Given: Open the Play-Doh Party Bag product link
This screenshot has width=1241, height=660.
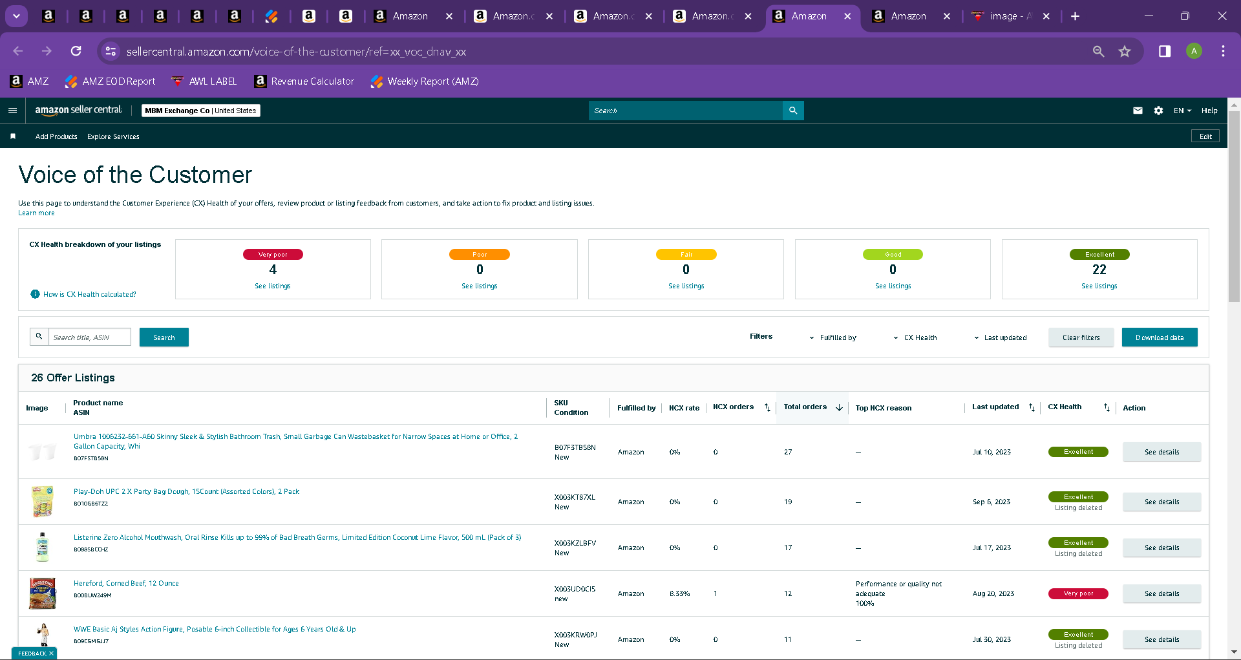Looking at the screenshot, I should click(x=187, y=491).
